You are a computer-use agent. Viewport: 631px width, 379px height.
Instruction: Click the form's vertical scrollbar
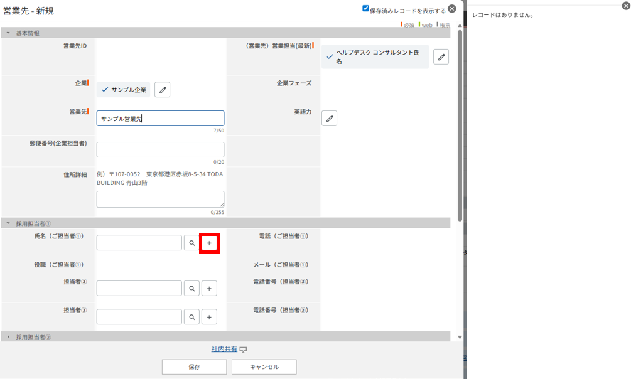tap(460, 125)
